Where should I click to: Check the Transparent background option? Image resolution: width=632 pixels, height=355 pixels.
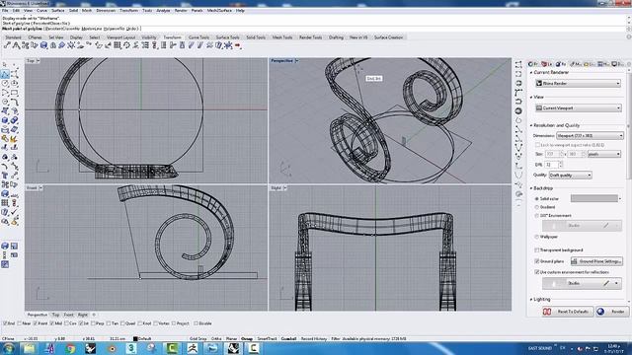click(x=537, y=250)
